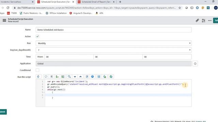Click the addEncodedQuery line in script
This screenshot has width=218, height=122.
tap(115, 84)
